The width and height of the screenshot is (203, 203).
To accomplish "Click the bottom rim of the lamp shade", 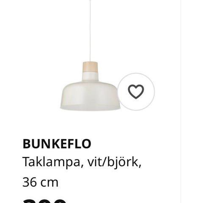I will [90, 108].
